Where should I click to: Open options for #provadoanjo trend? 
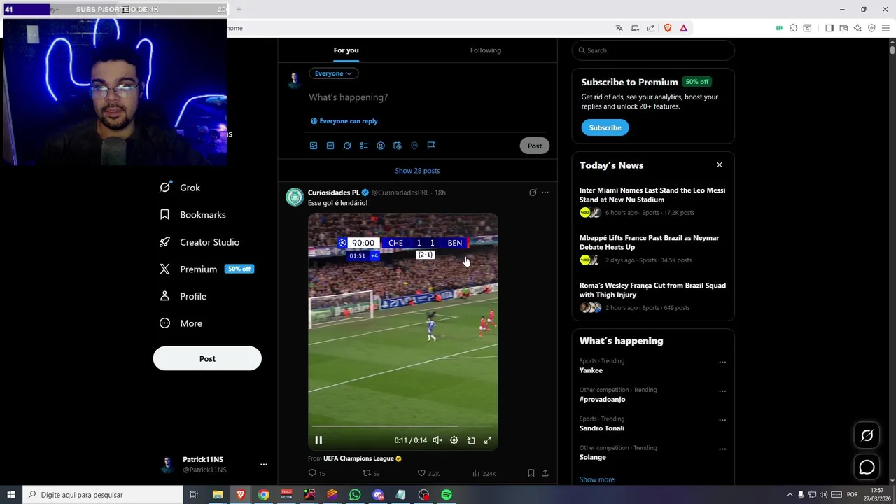(722, 391)
